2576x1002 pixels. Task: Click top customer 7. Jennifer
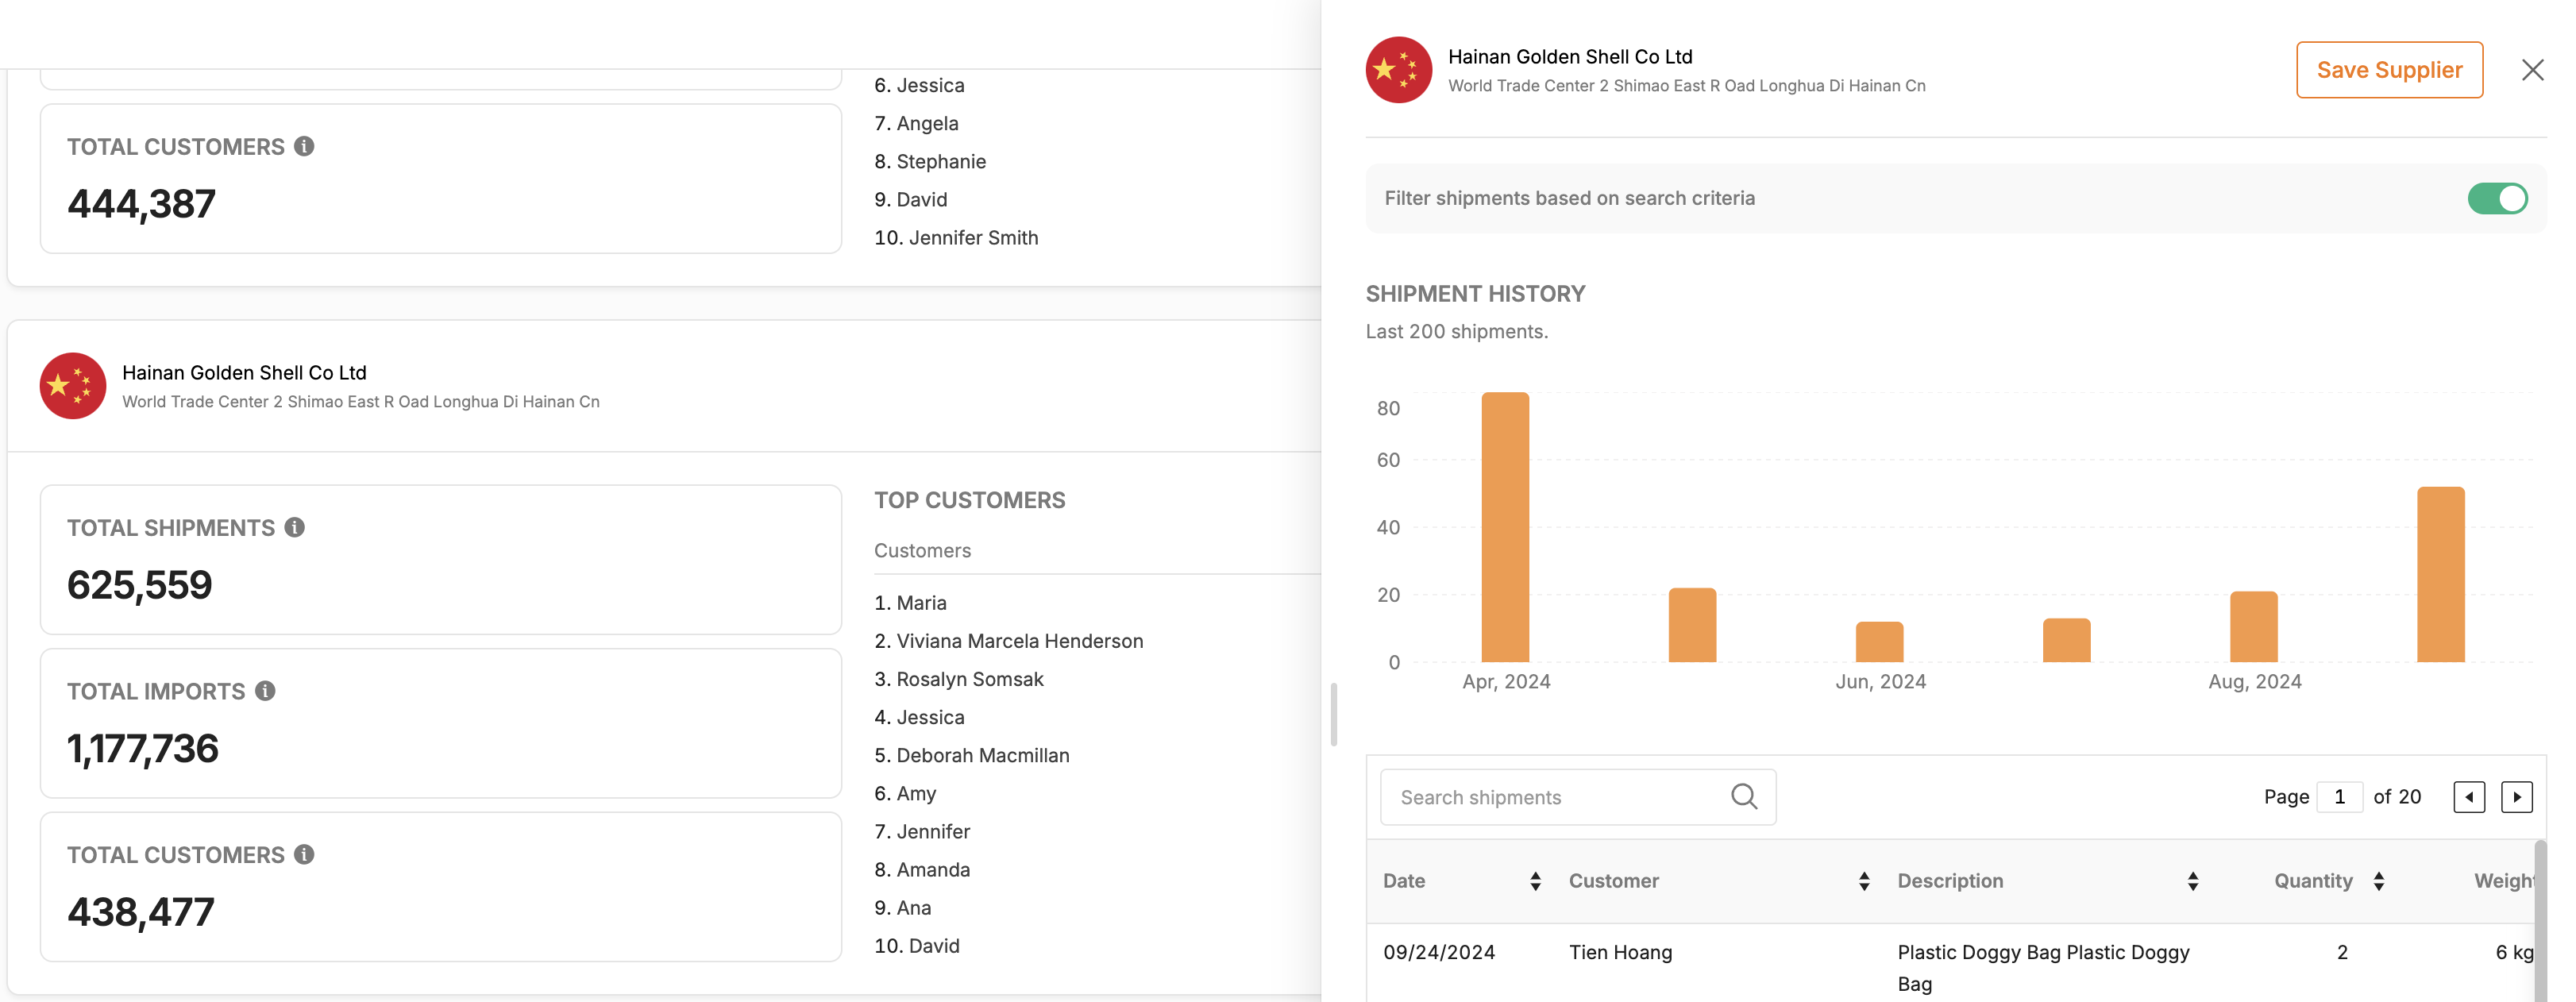pos(922,831)
